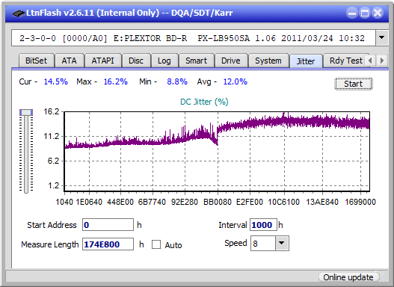Click inside the Interval field
Image resolution: width=394 pixels, height=287 pixels.
pos(263,225)
